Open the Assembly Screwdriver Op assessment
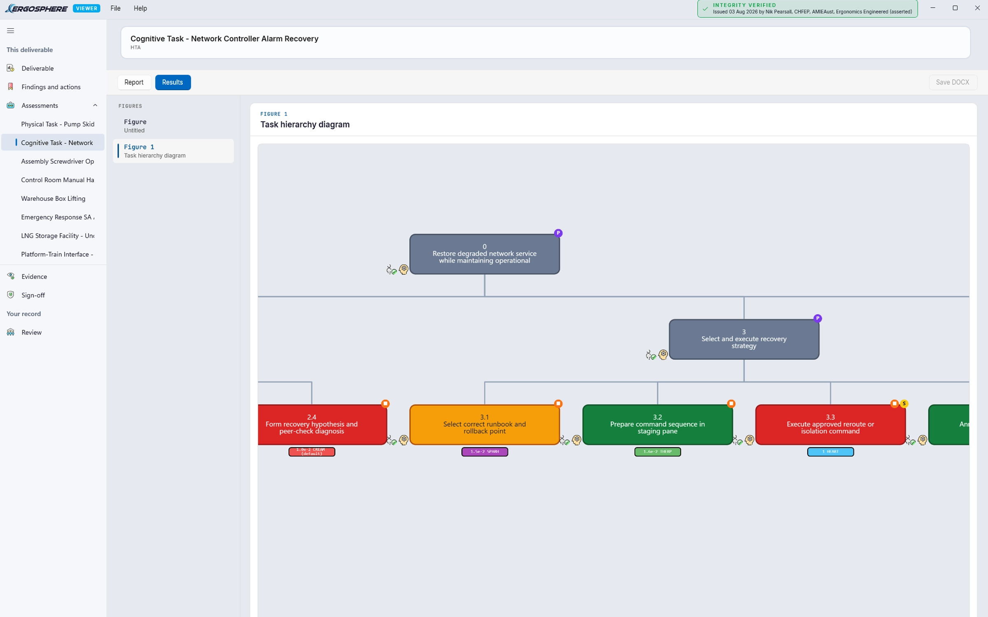This screenshot has height=617, width=988. [53, 161]
